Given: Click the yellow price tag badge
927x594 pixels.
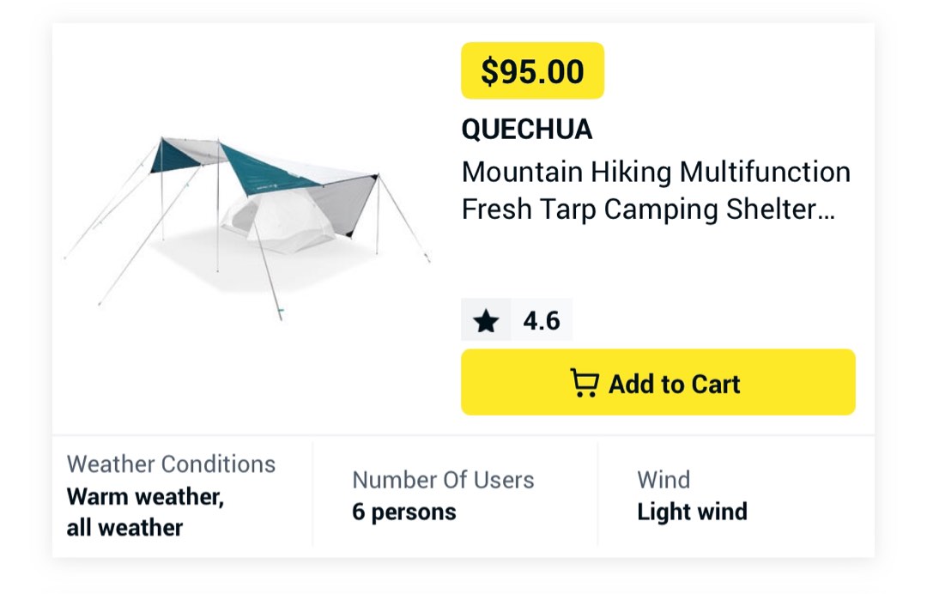Looking at the screenshot, I should click(532, 70).
